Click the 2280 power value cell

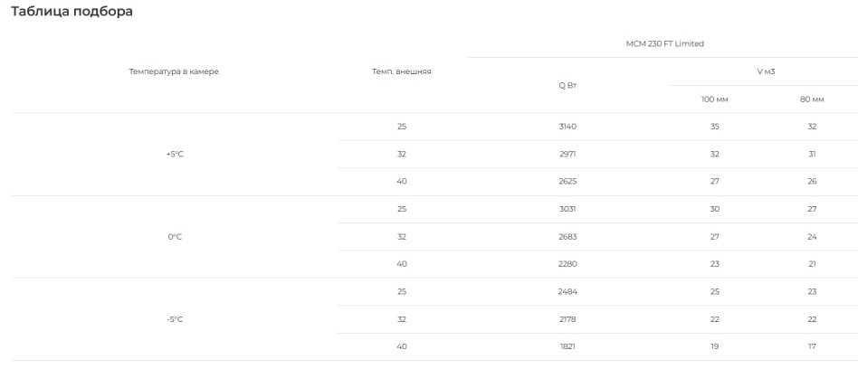[x=567, y=264]
